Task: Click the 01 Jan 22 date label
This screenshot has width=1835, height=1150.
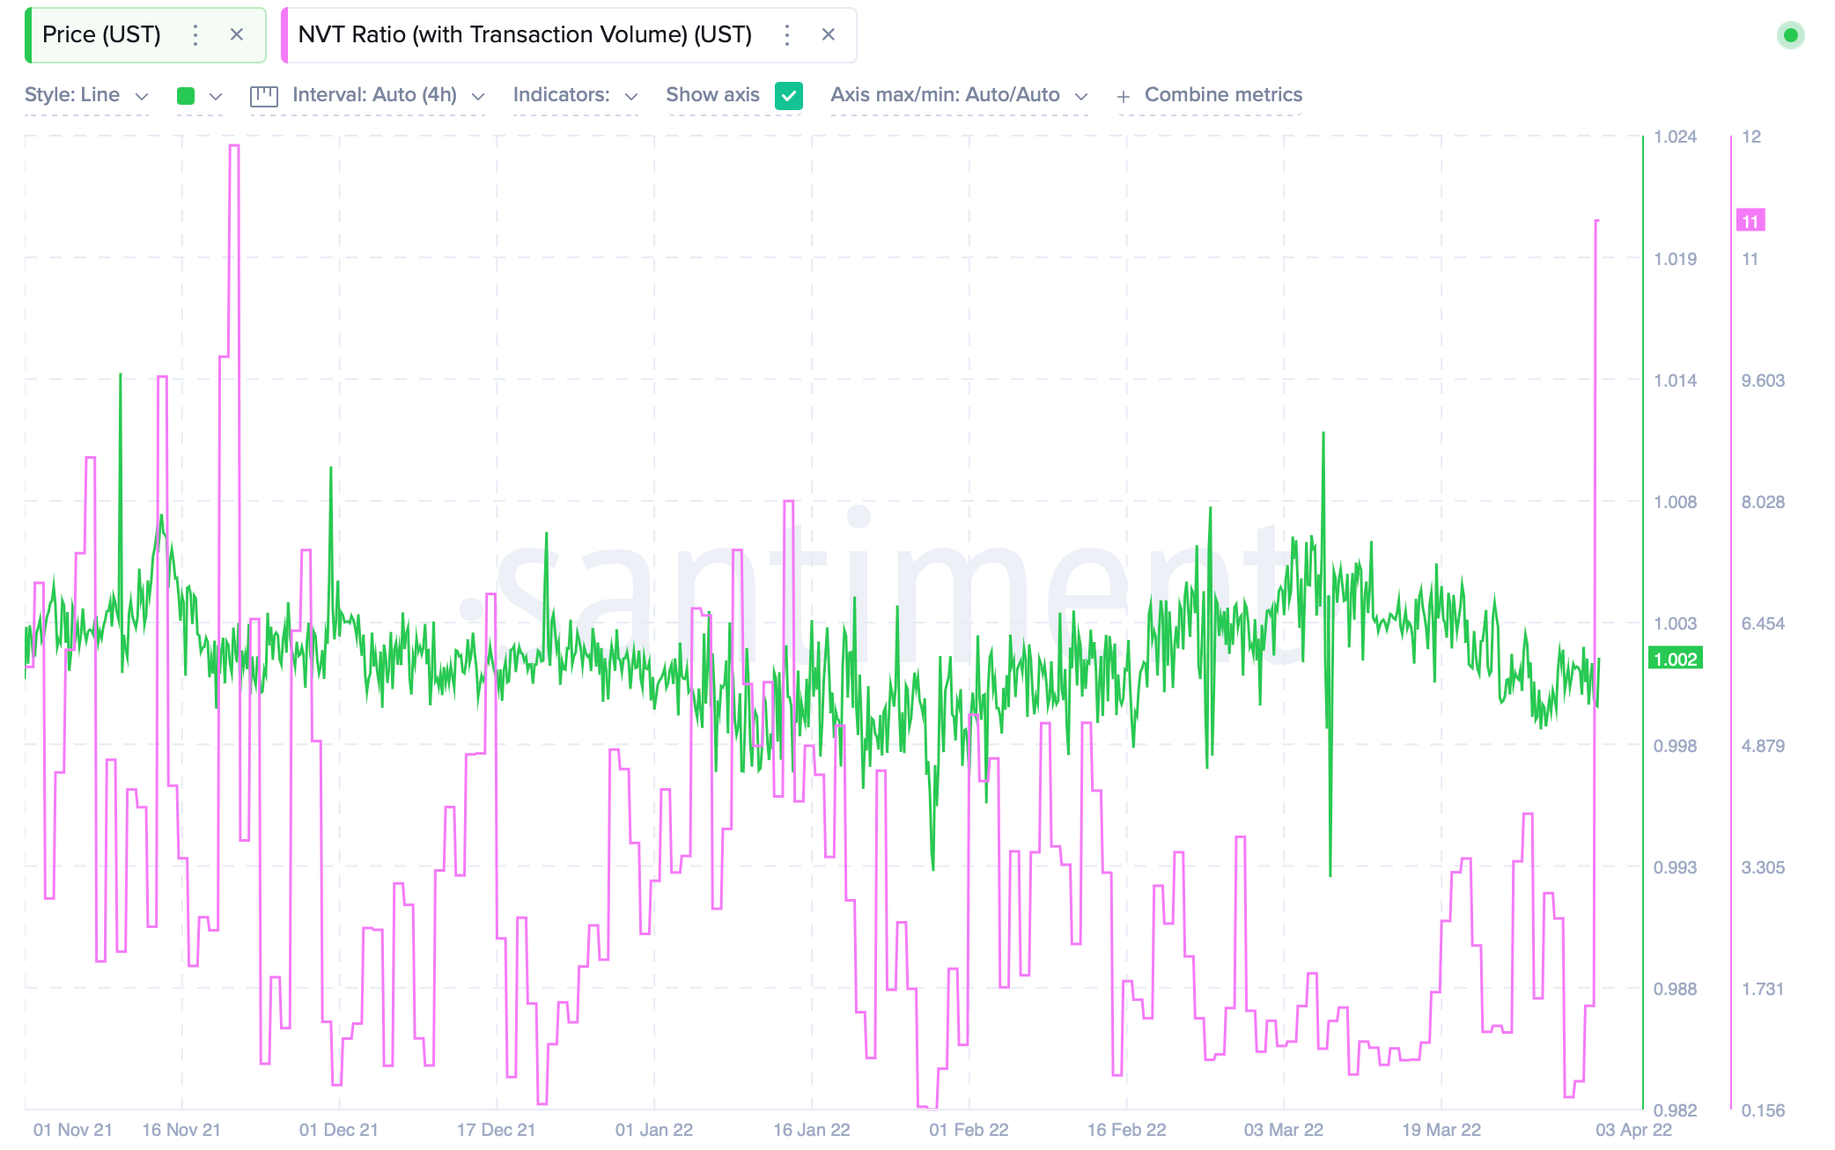Action: tap(654, 1130)
